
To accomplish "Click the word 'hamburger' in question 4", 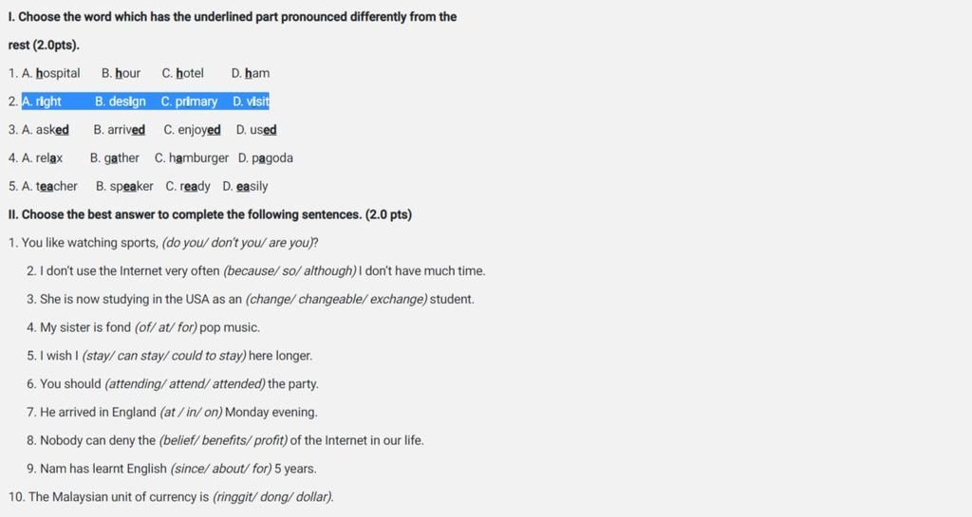I will pyautogui.click(x=198, y=157).
